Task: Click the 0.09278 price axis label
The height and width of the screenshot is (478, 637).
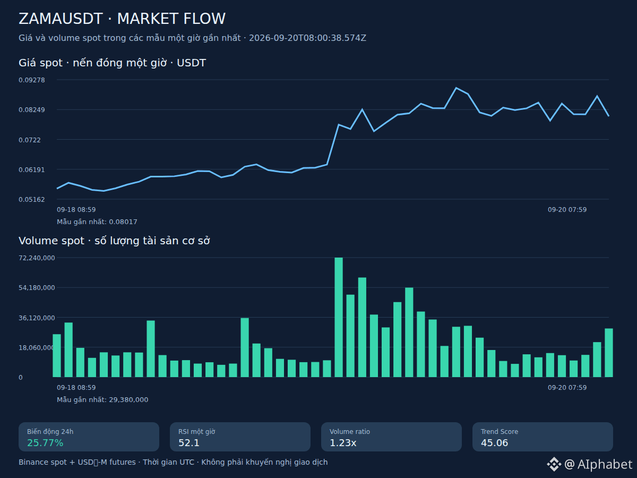Action: pos(32,80)
